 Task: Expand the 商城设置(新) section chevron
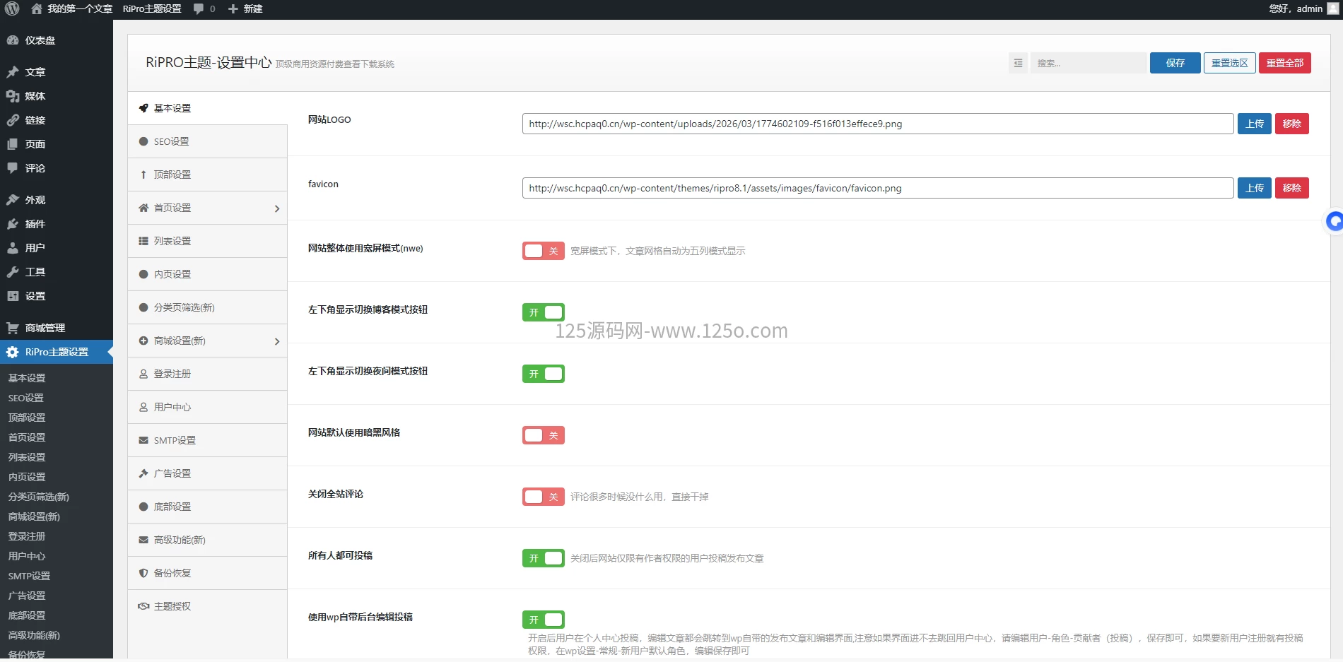276,341
